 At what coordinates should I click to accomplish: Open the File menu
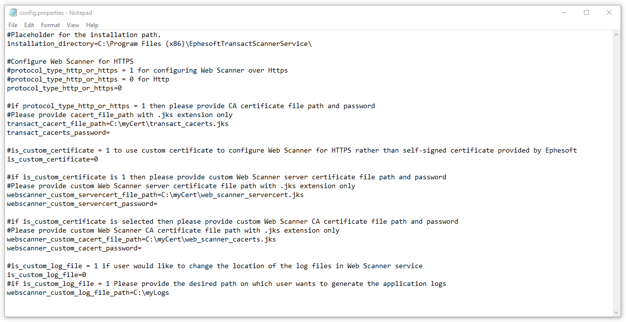pyautogui.click(x=13, y=25)
